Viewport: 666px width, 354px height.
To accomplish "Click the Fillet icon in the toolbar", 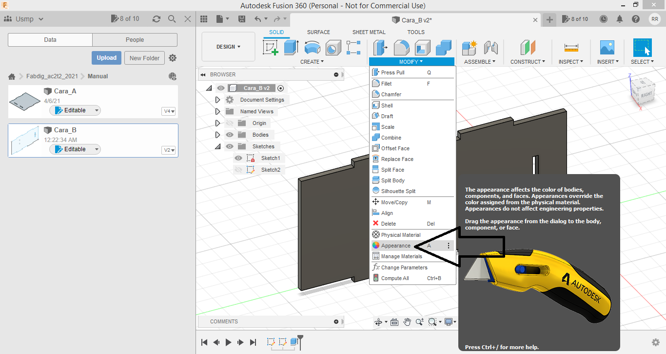I will click(401, 48).
